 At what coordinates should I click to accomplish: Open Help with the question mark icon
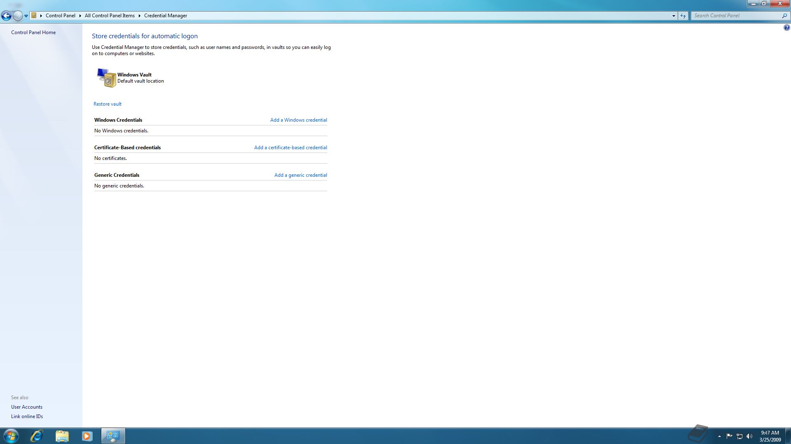click(786, 28)
